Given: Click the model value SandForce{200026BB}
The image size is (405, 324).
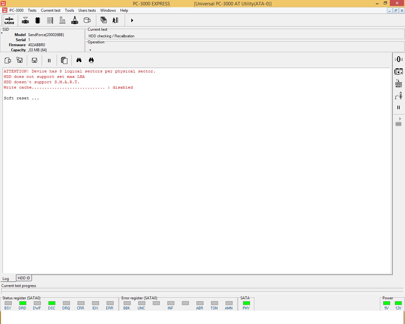Looking at the screenshot, I should click(46, 35).
